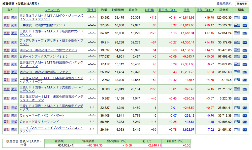
Task: Click 売却 for フィデリティ・日本小型株・ファンド
Action: tap(14, 42)
